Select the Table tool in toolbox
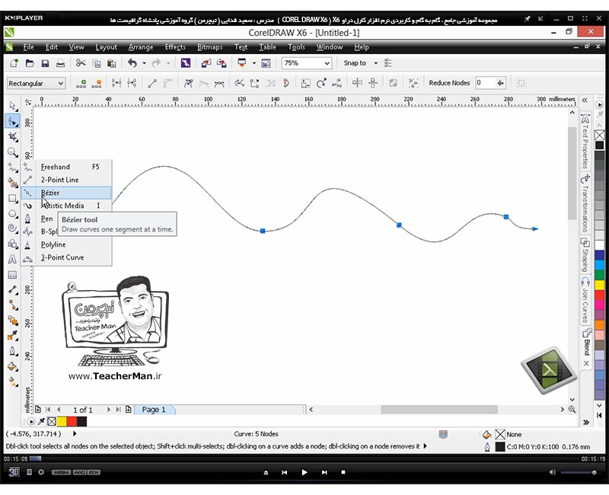The image size is (609, 495). point(12,275)
